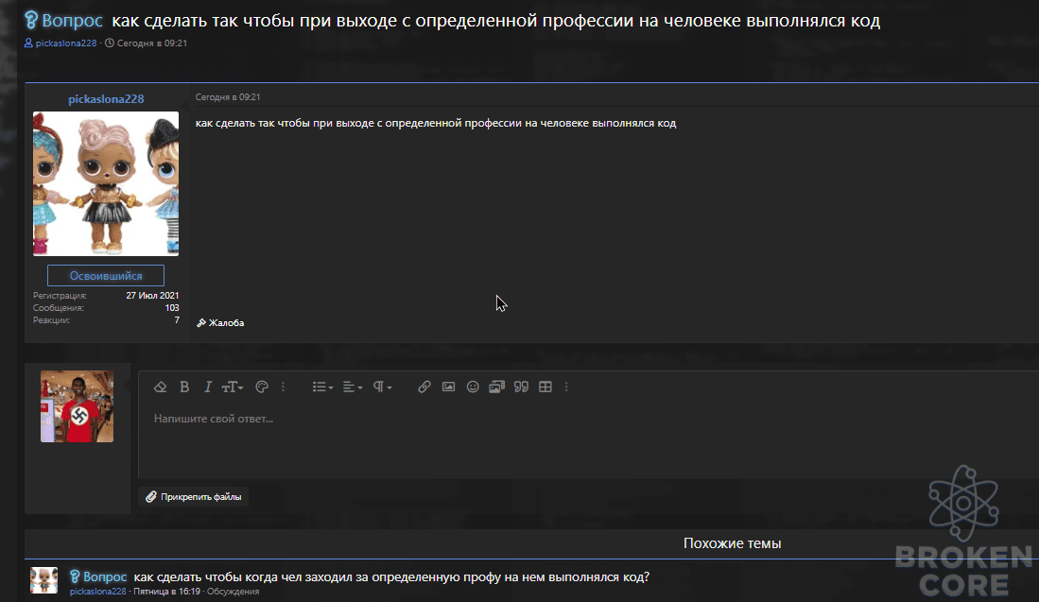The width and height of the screenshot is (1039, 602).
Task: Click the small avatar in similar threads
Action: (x=43, y=580)
